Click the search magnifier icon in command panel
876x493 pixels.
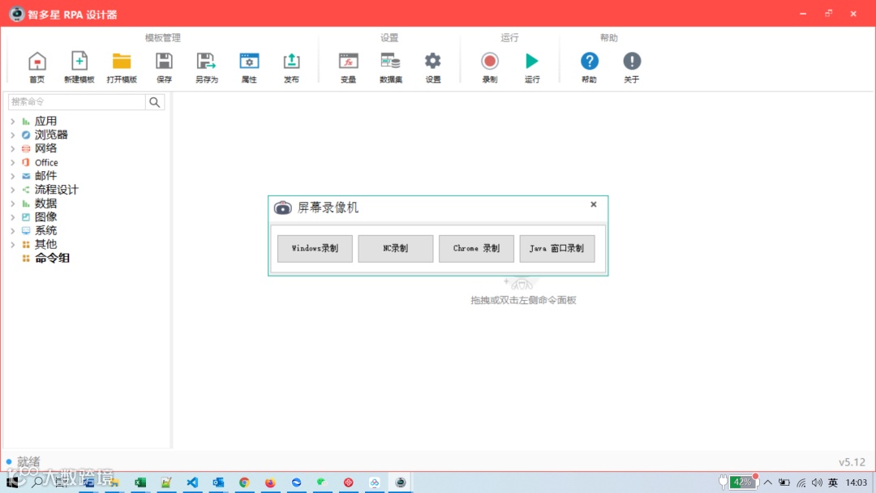point(155,102)
